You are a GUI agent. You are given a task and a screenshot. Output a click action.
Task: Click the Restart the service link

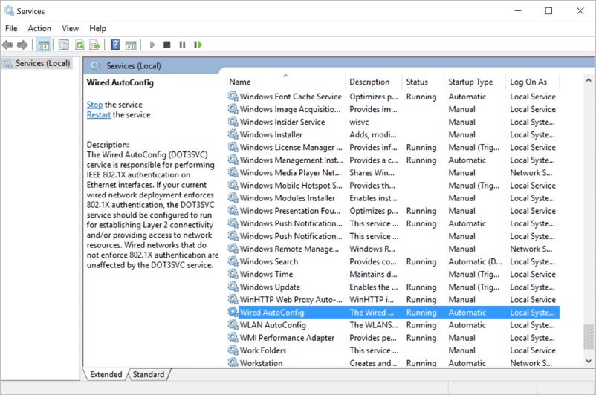coord(98,114)
